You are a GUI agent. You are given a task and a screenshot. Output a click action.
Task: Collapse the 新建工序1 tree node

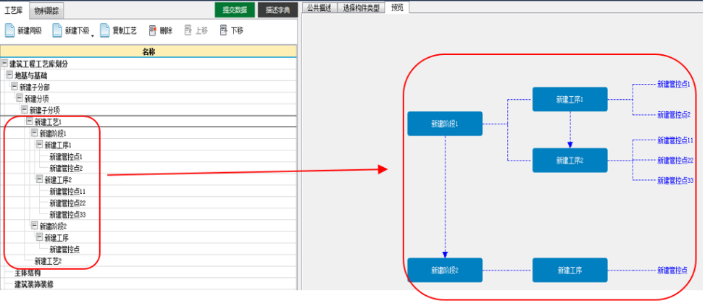[x=39, y=145]
